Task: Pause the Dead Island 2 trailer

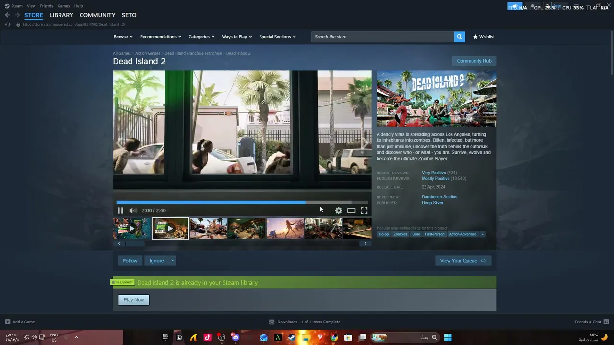Action: (x=120, y=210)
